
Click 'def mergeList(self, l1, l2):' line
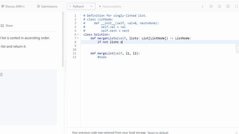115,53
